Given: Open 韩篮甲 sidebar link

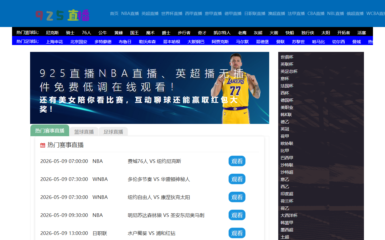Looking at the screenshot, I should click(287, 223).
